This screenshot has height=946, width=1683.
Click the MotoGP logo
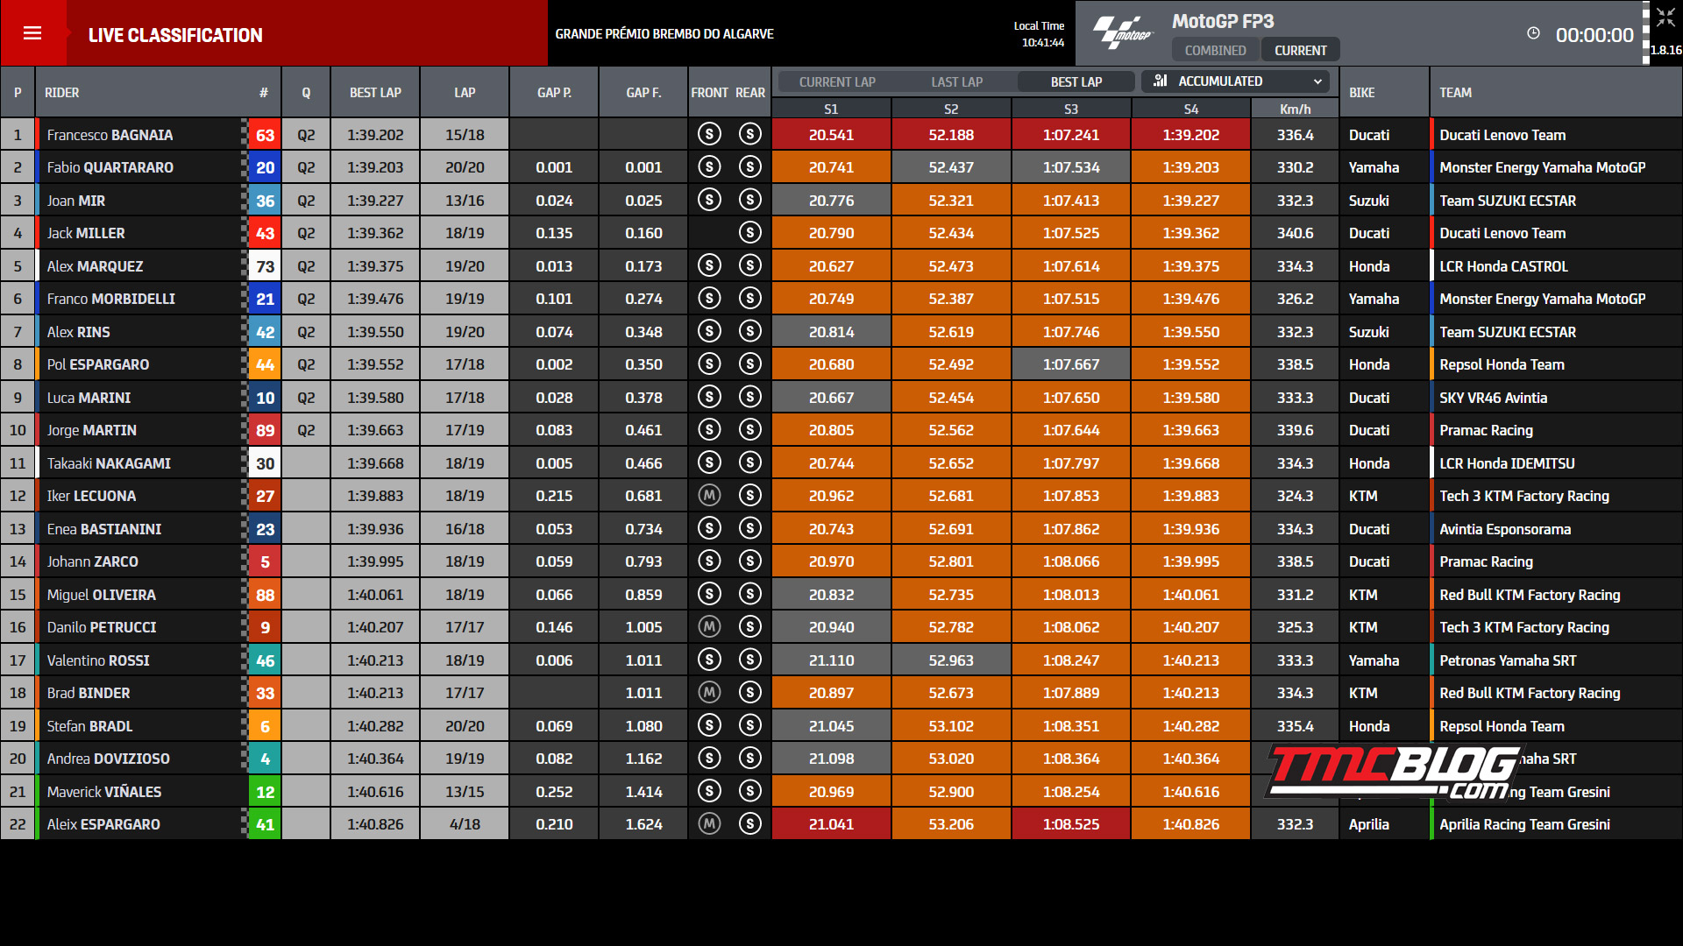coord(1124,32)
